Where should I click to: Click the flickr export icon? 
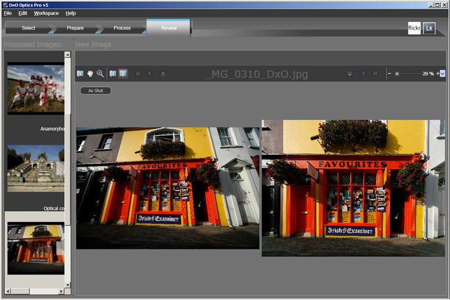tap(414, 28)
